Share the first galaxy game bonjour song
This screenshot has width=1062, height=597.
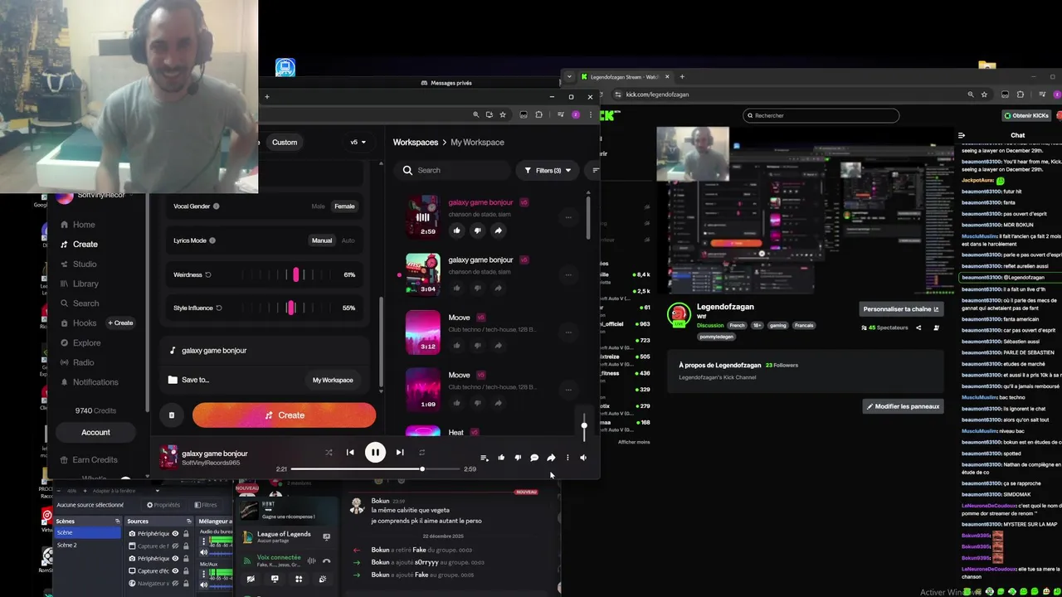click(x=498, y=231)
